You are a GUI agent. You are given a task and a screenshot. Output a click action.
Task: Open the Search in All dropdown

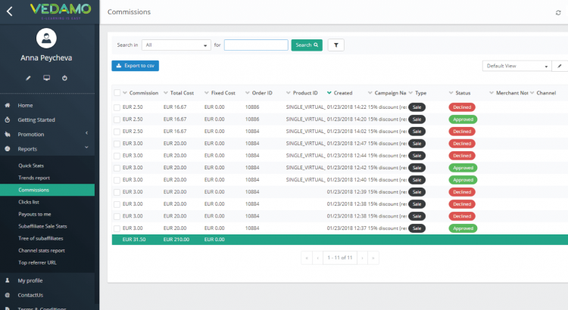pyautogui.click(x=176, y=45)
